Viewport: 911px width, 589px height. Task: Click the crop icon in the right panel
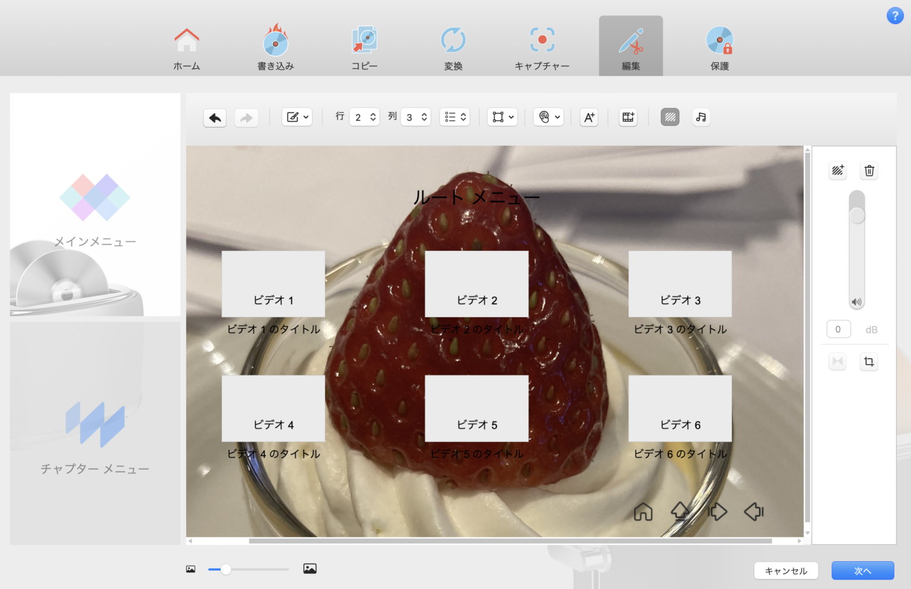[x=869, y=361]
